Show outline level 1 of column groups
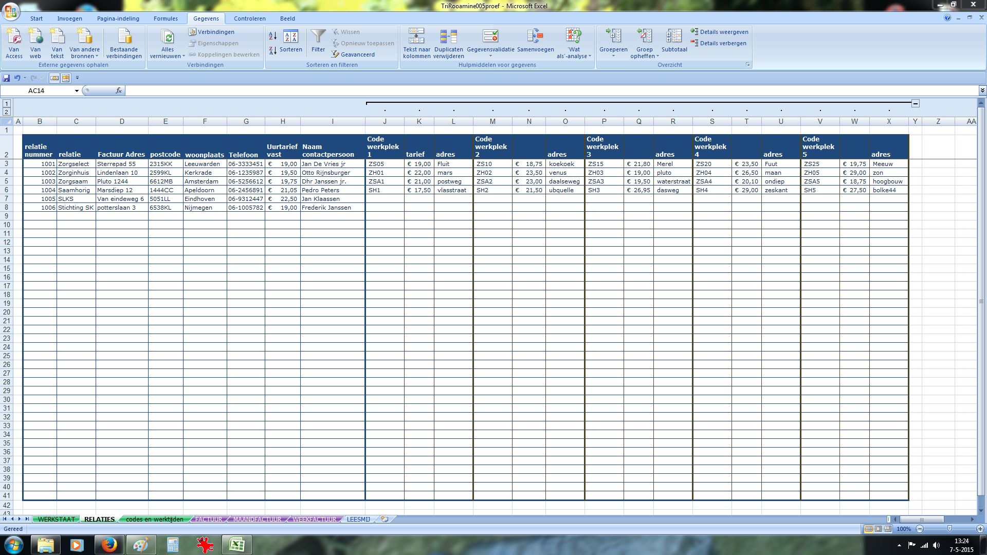The image size is (987, 555). coord(7,103)
